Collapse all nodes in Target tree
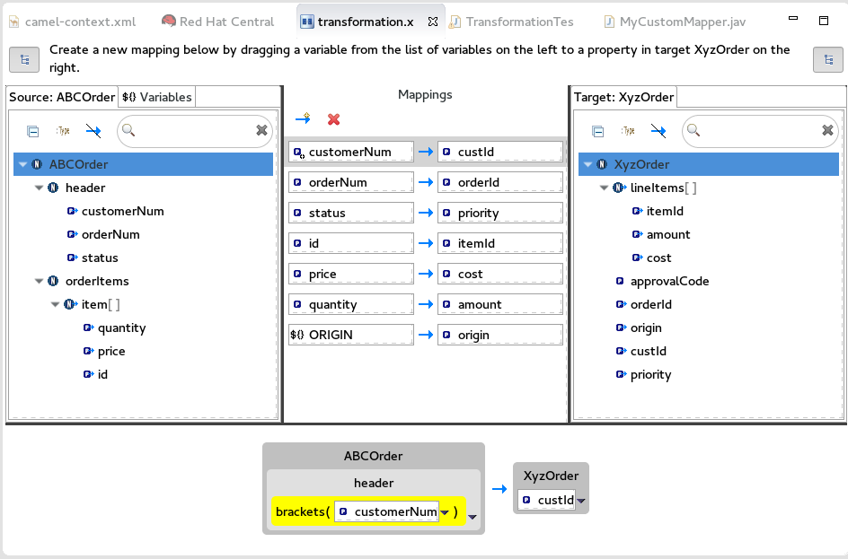 (598, 131)
